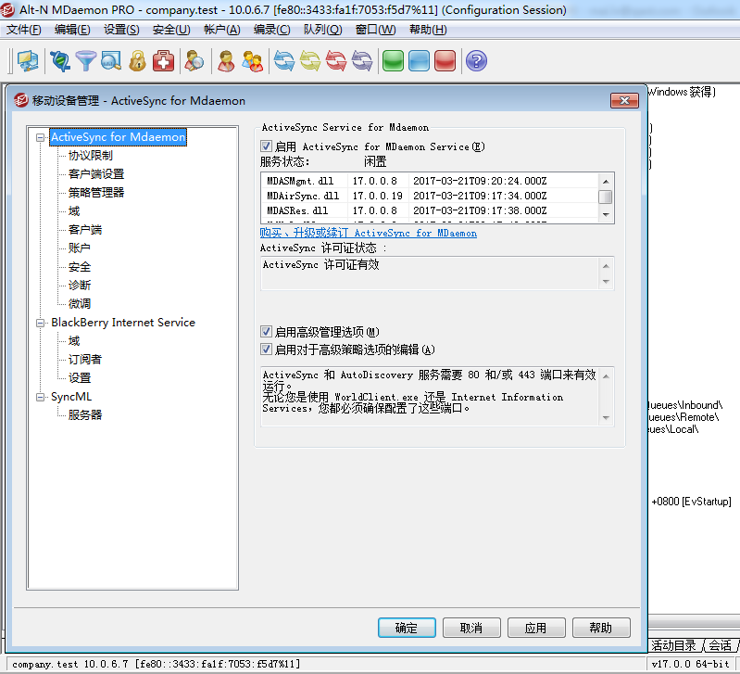Image resolution: width=740 pixels, height=674 pixels.
Task: Click the computer/server settings toolbar icon
Action: [x=28, y=61]
